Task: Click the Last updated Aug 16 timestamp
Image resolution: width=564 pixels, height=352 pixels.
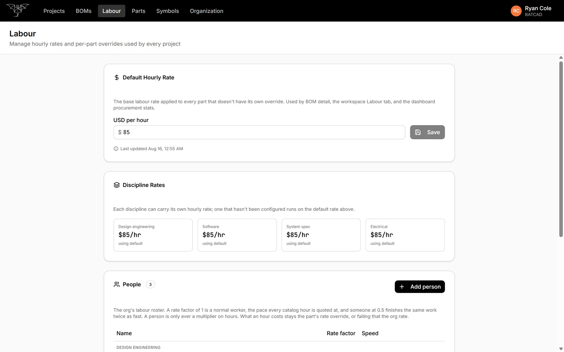Action: [152, 149]
